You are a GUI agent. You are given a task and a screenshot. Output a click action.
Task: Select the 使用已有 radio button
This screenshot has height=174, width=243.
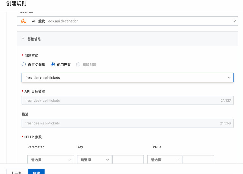53,64
